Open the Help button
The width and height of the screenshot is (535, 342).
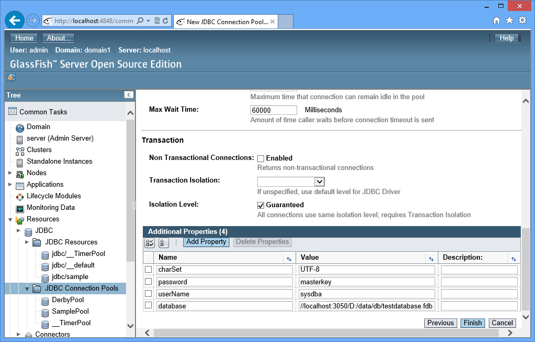(507, 38)
